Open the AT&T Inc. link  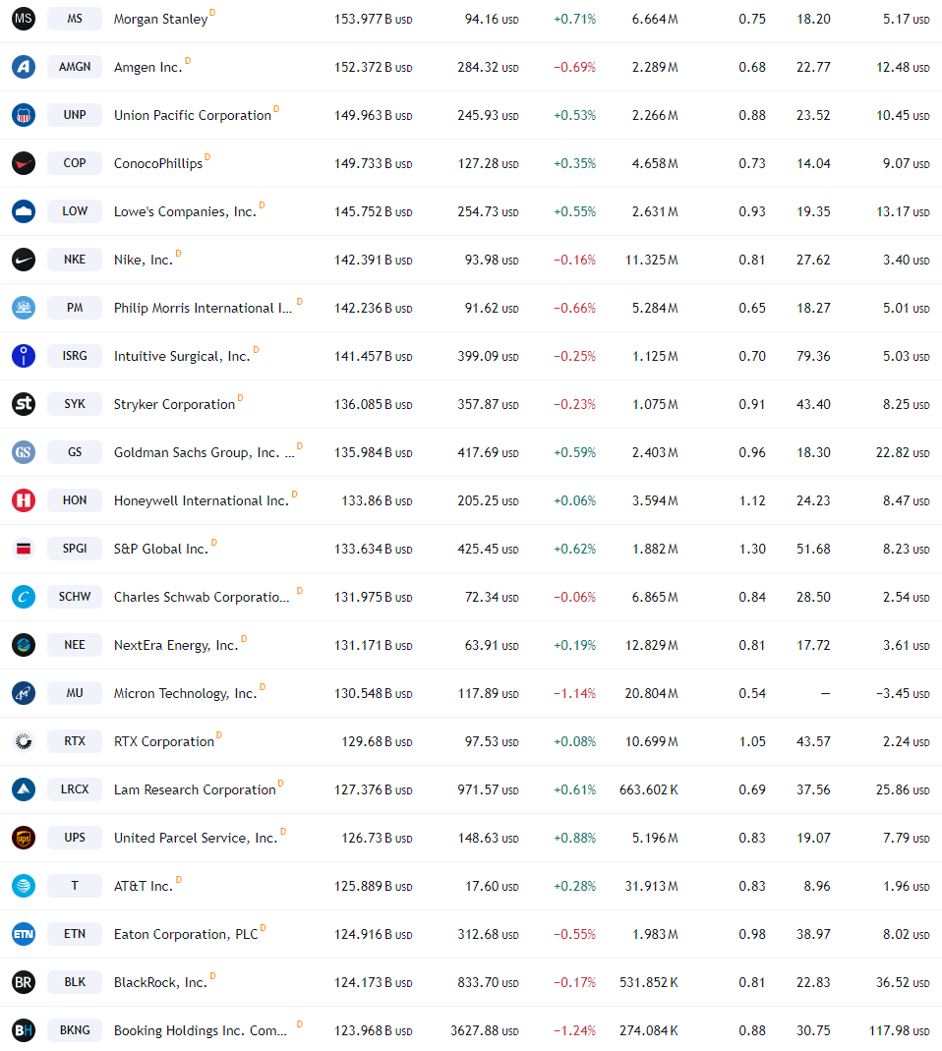144,887
